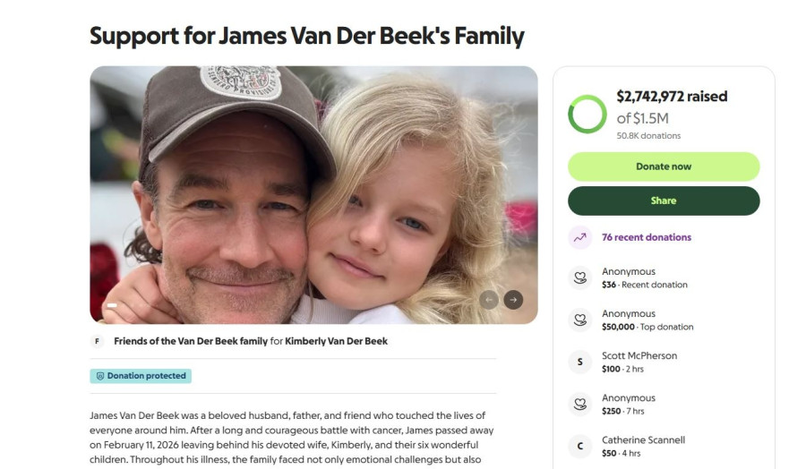Click the 50.8K donations count
Viewport: 806px width, 469px height.
click(x=648, y=136)
